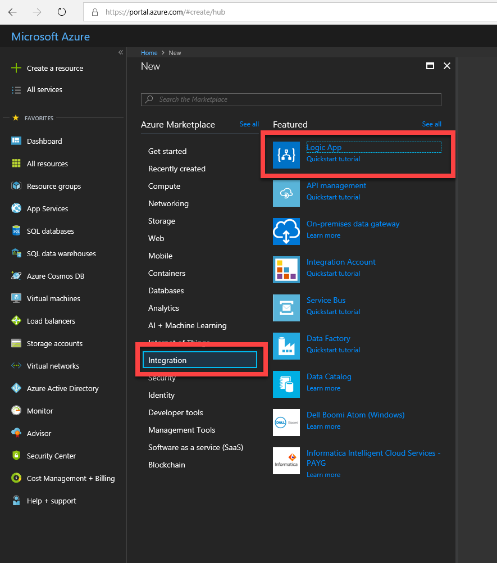The image size is (497, 563).
Task: Open the API management link
Action: click(336, 185)
